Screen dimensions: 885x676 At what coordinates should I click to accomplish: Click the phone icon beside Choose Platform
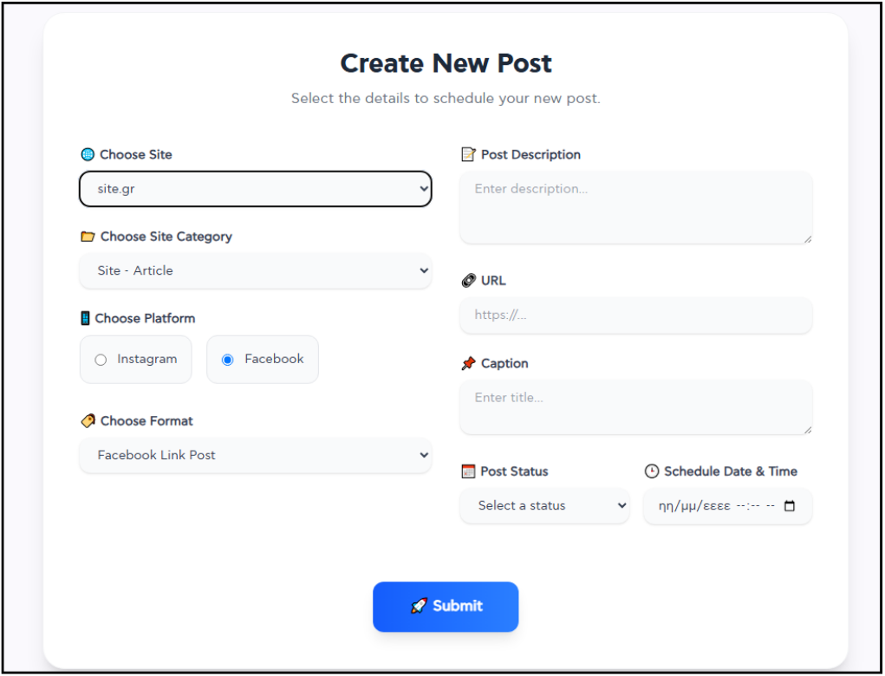point(85,318)
